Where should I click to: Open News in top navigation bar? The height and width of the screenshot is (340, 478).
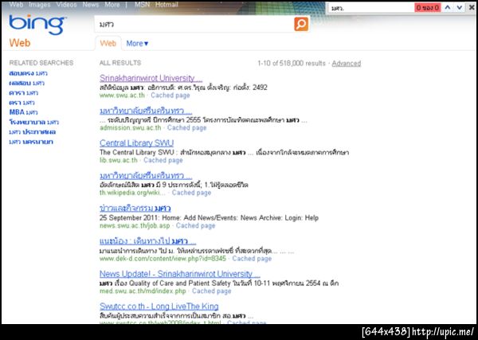(91, 5)
